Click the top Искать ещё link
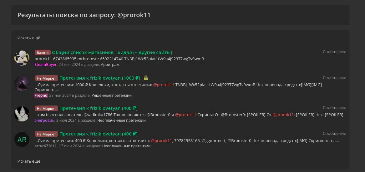Image resolution: width=365 pixels, height=172 pixels. coord(29,38)
